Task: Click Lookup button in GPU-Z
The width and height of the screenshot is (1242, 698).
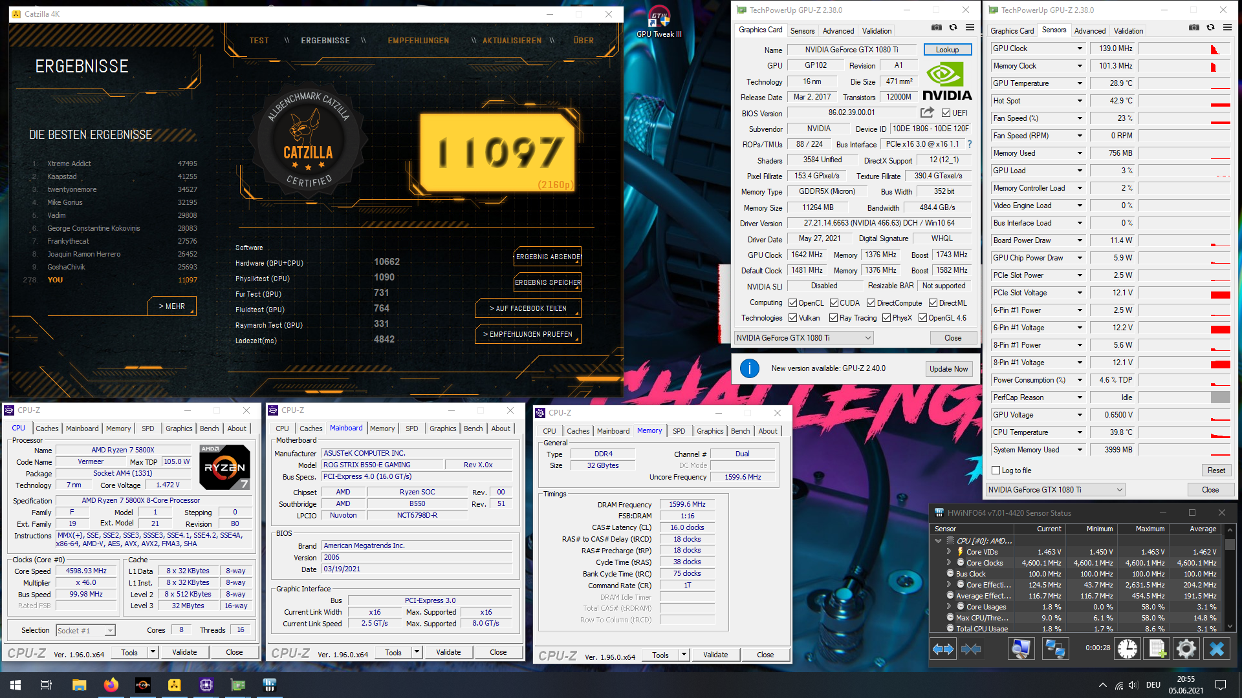Action: (x=947, y=50)
